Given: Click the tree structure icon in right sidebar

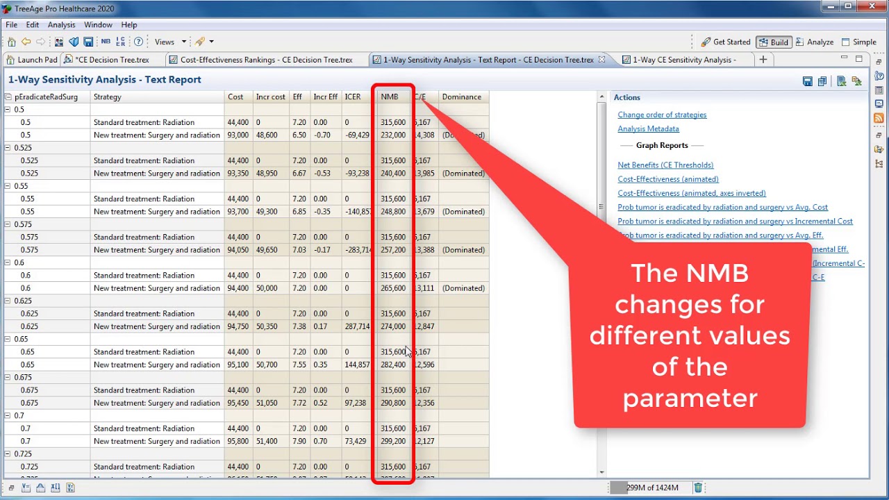Looking at the screenshot, I should [x=879, y=164].
